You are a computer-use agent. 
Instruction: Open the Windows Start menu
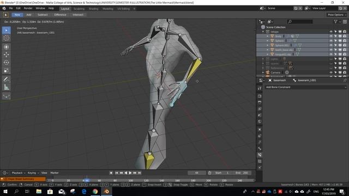coord(5,191)
